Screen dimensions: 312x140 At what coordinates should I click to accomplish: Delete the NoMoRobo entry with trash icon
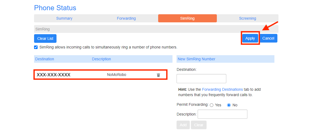tap(158, 75)
